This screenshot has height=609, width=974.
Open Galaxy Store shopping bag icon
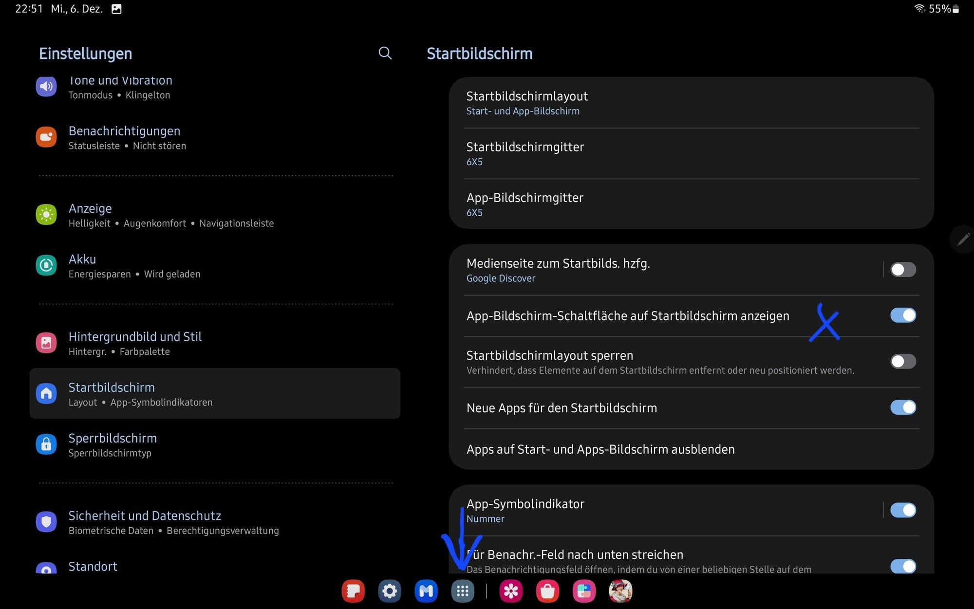point(547,591)
